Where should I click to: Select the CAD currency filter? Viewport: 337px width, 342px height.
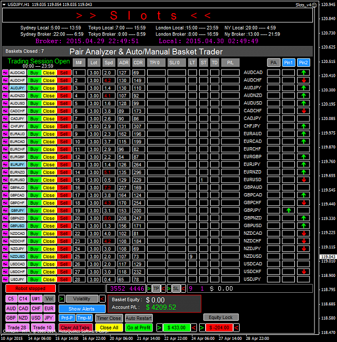tap(24, 309)
